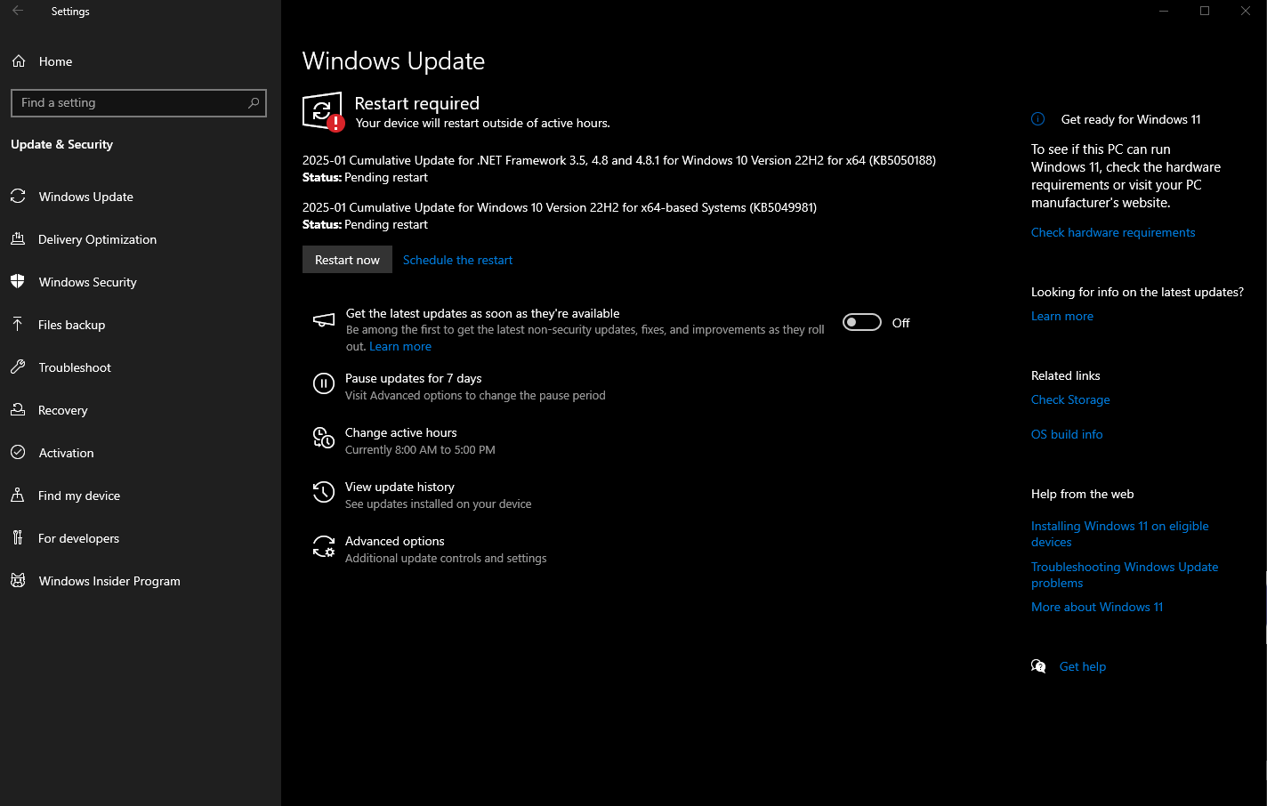Click the Windows Security shield icon
This screenshot has width=1267, height=806.
tap(18, 282)
